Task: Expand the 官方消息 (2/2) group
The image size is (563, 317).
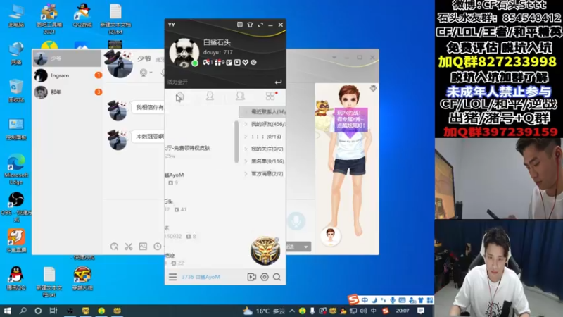Action: (262, 173)
